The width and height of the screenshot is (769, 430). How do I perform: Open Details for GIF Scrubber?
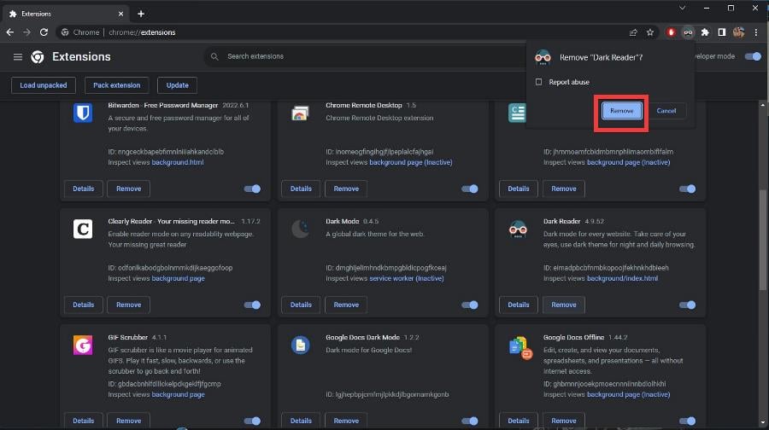pos(84,421)
